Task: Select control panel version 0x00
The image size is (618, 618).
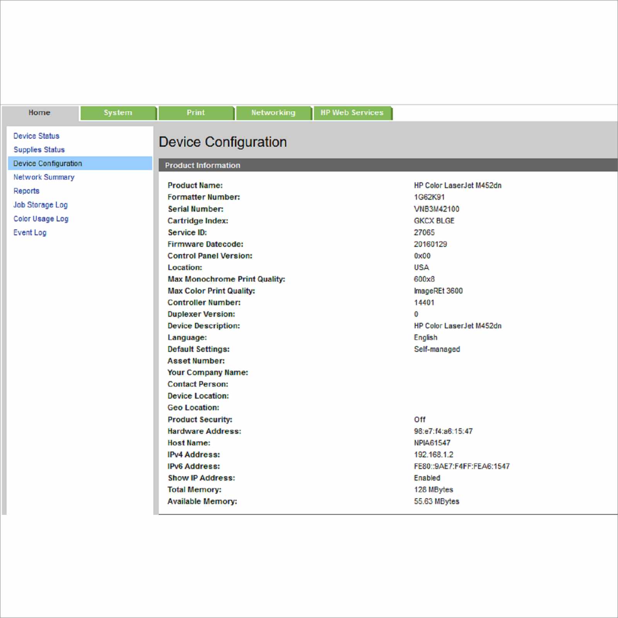Action: click(422, 256)
